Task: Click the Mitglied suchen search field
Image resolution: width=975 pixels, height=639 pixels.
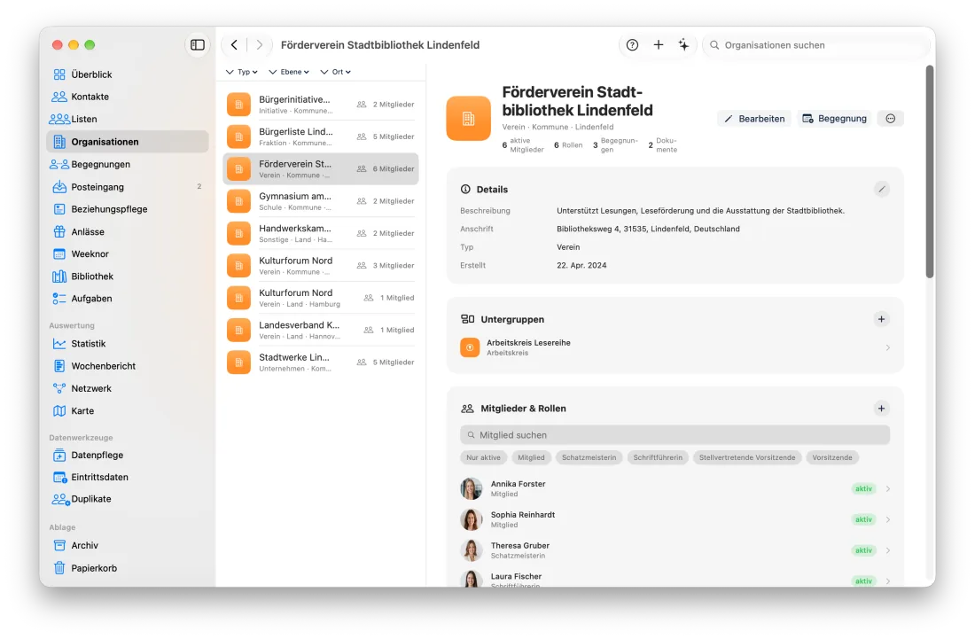Action: point(675,435)
